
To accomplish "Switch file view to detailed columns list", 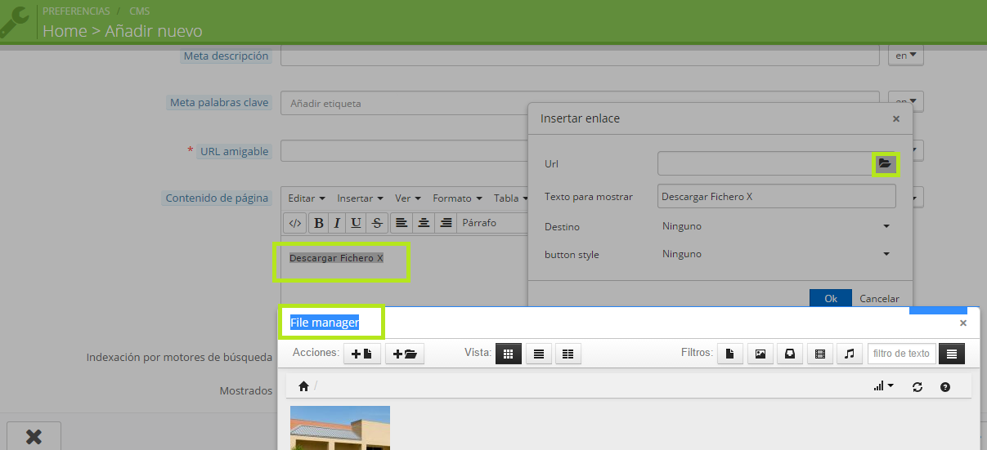I will [x=568, y=354].
